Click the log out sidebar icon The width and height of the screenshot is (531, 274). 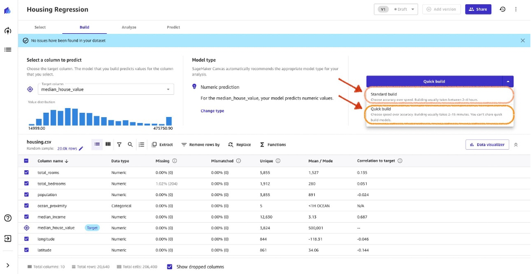(7, 238)
